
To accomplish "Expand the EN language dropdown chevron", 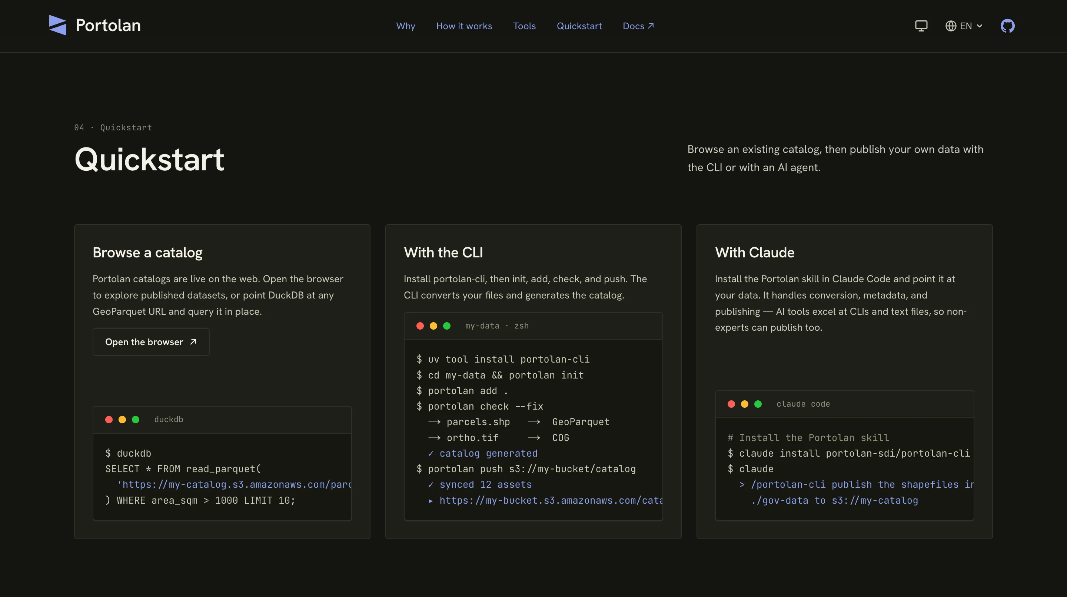I will (980, 26).
